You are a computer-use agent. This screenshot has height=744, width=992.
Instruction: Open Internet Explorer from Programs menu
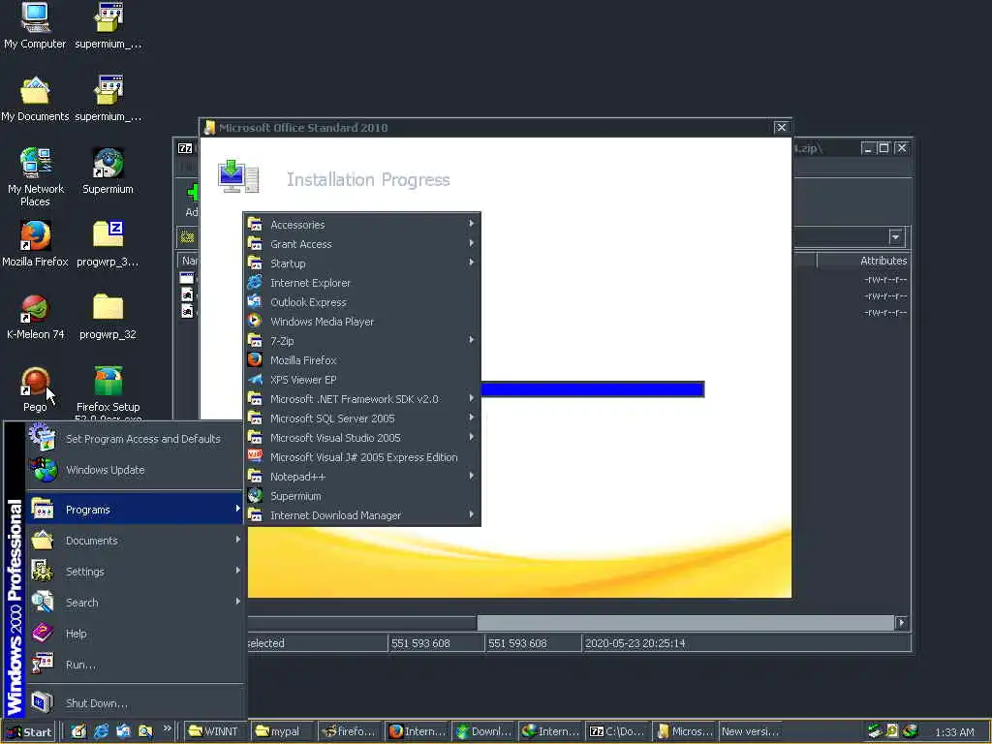coord(362,283)
